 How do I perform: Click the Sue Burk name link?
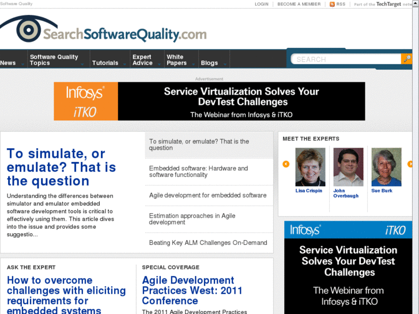[382, 191]
